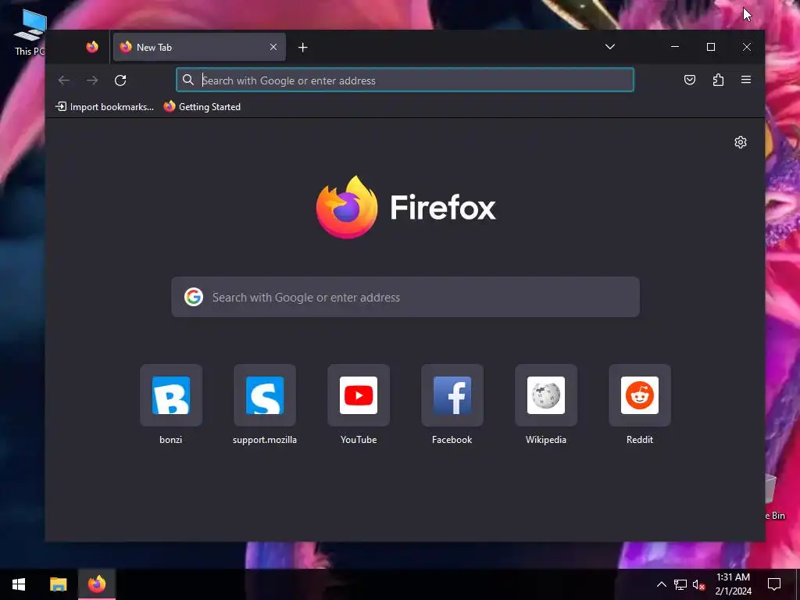
Task: Open Windows Start menu
Action: tap(19, 584)
